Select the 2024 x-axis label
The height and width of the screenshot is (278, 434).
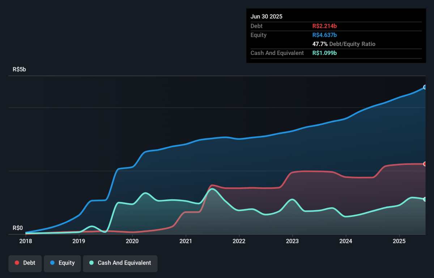pos(346,241)
